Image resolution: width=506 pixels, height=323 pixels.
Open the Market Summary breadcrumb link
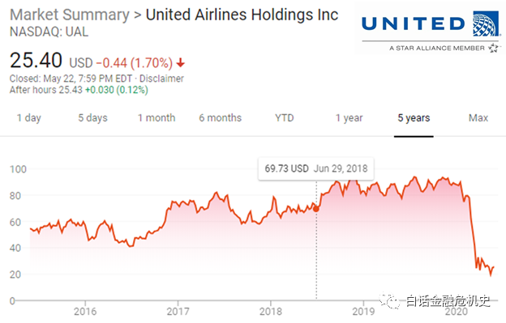(70, 15)
